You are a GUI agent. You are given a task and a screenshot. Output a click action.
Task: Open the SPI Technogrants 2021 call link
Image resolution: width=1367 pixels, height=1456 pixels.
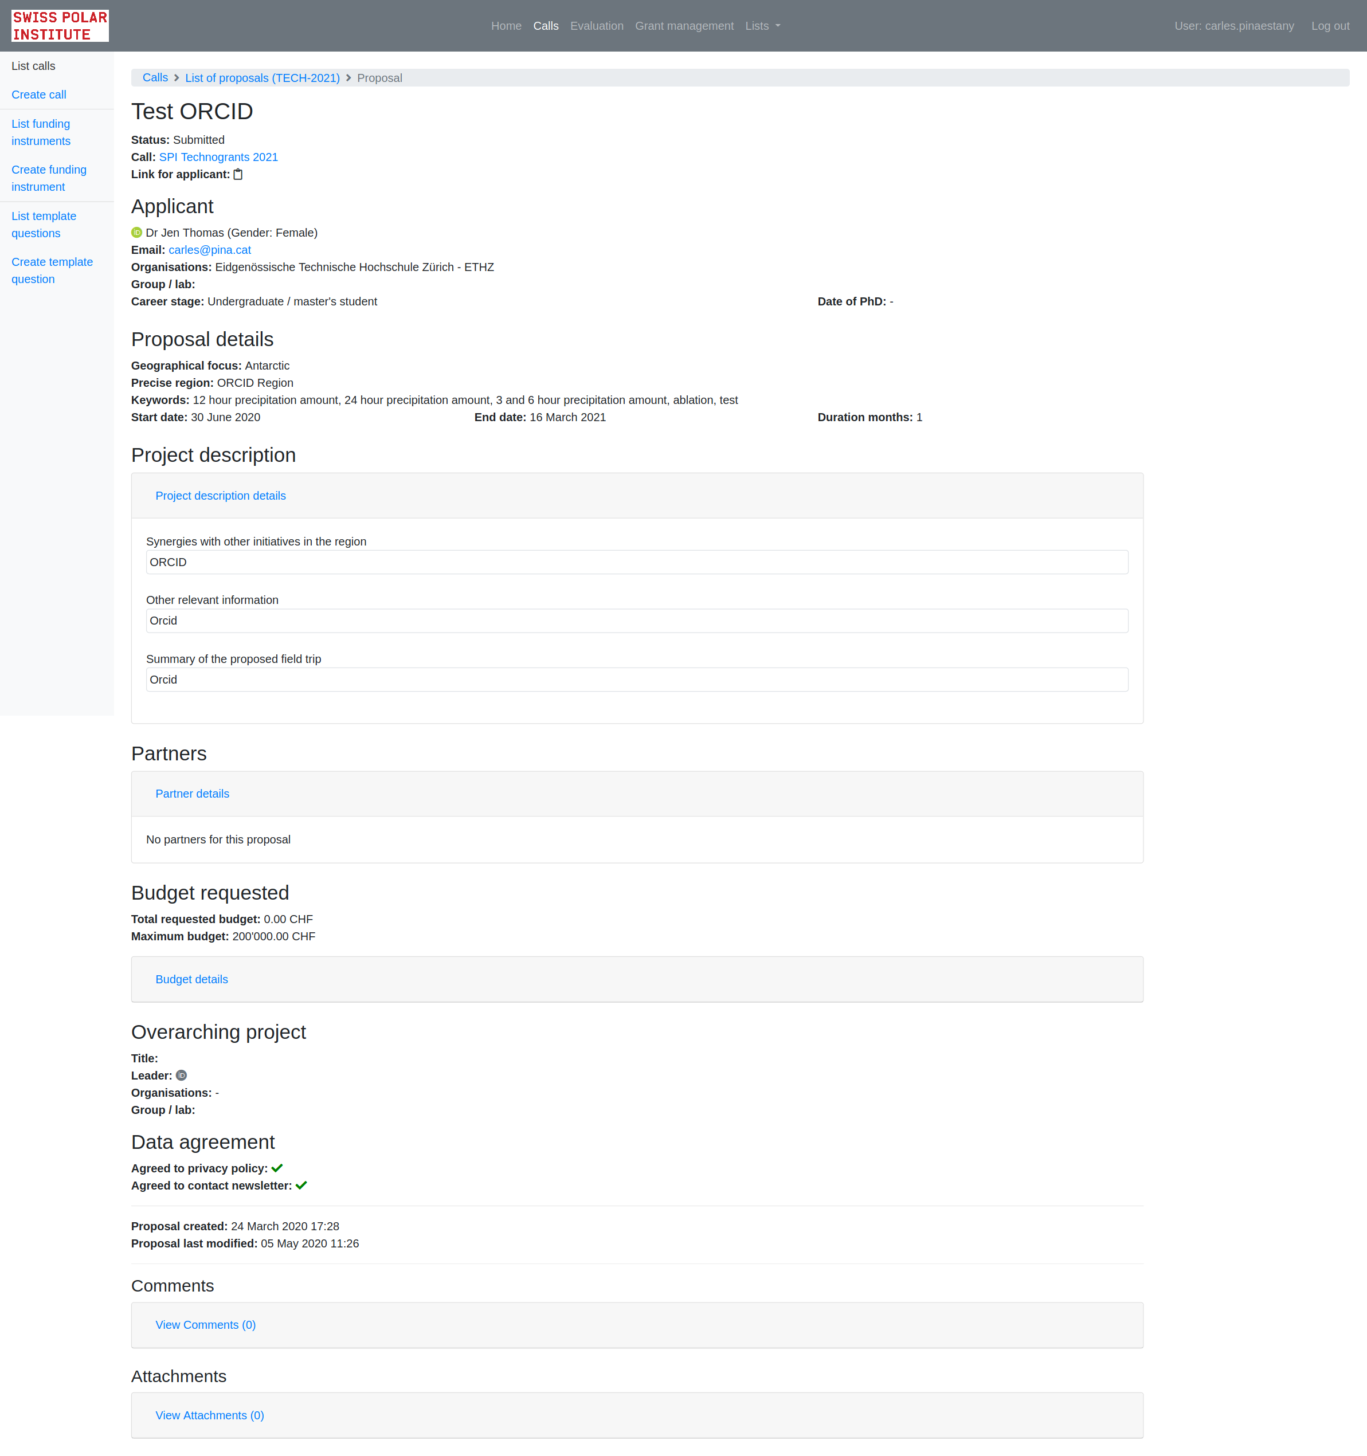[218, 157]
